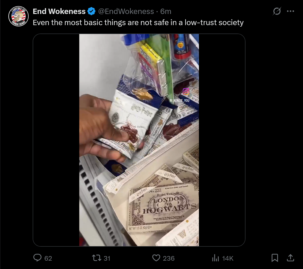
Task: Open the @EndWokeness handle link
Action: (126, 11)
